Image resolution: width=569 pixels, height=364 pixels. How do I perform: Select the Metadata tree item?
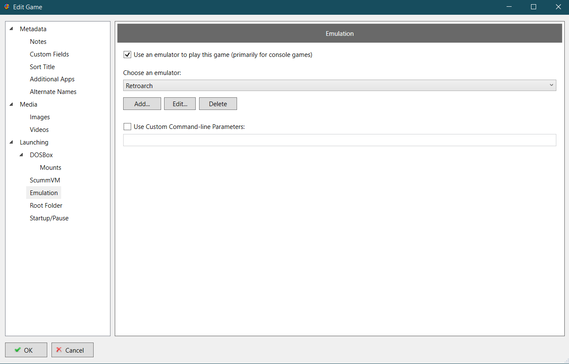coord(33,29)
